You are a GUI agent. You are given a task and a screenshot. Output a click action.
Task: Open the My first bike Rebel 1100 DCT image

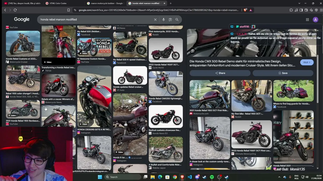tap(252, 96)
